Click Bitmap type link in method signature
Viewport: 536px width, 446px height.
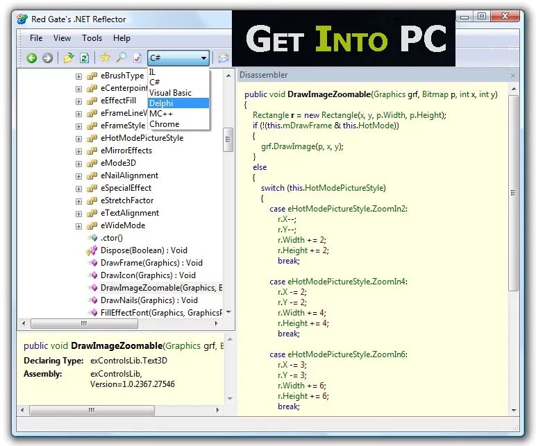click(435, 94)
